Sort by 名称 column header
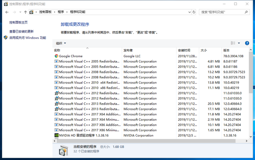The width and height of the screenshot is (255, 160). click(x=87, y=50)
